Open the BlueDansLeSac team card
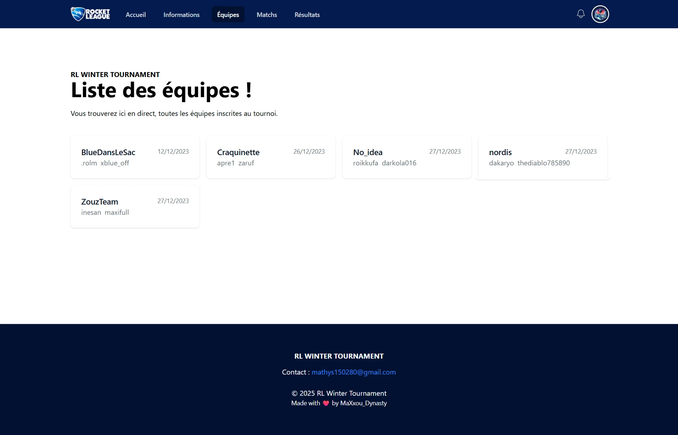 point(135,157)
